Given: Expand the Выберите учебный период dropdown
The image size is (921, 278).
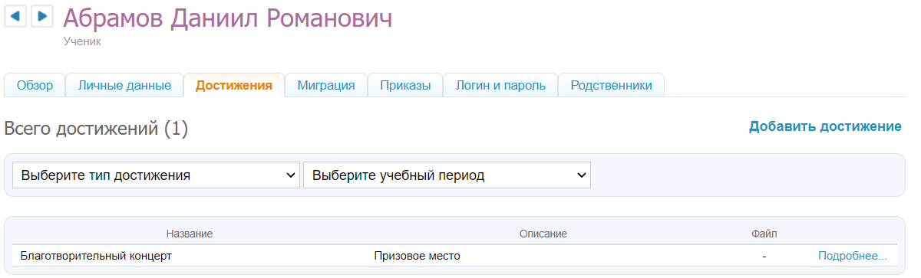Looking at the screenshot, I should 447,175.
